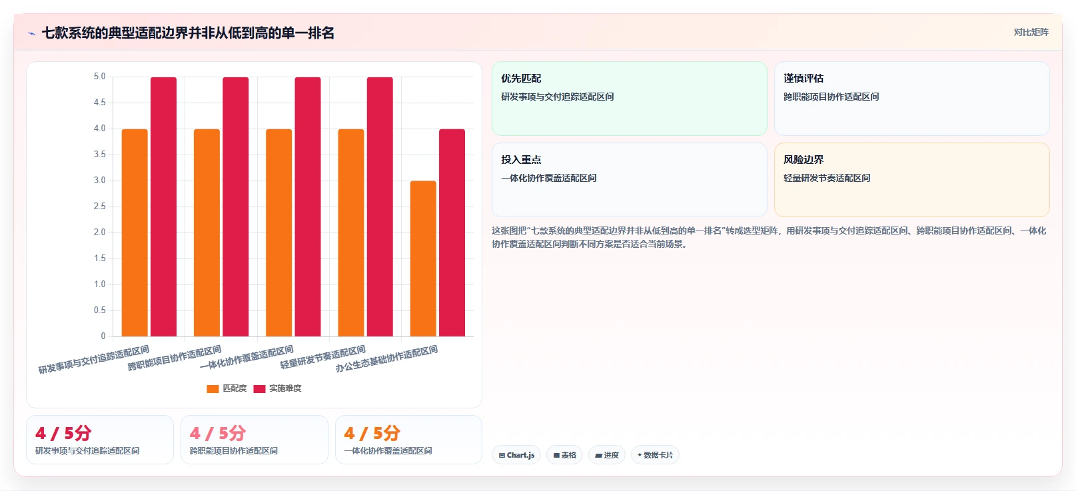The image size is (1076, 491).
Task: Click the 进度 tag chip
Action: (x=606, y=455)
